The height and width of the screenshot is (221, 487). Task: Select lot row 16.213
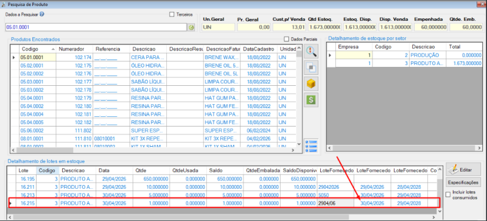pos(222,195)
